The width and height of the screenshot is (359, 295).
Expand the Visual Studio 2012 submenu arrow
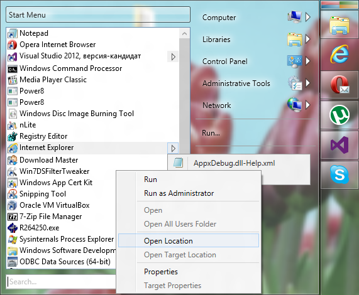click(173, 56)
